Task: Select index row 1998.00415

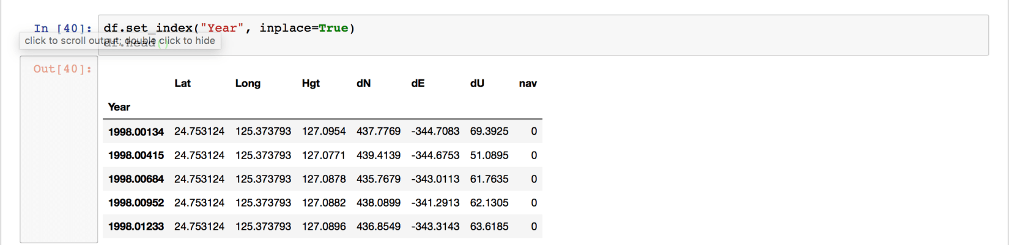Action: coord(136,155)
